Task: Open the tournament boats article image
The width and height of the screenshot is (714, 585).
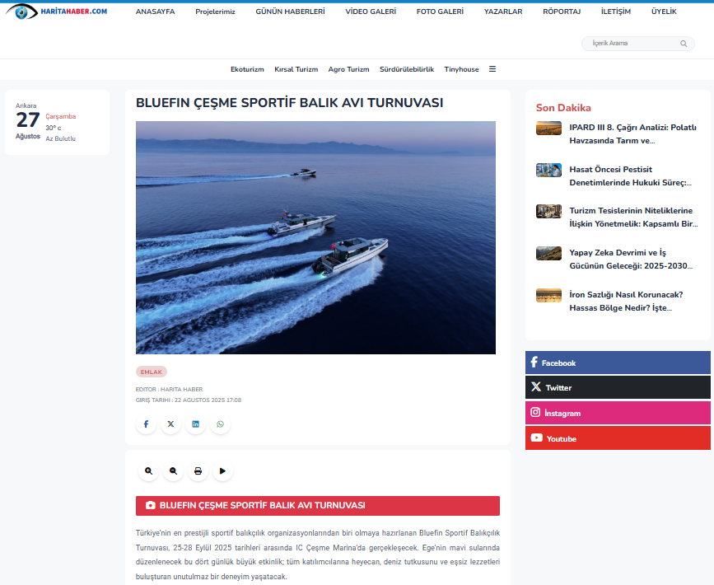Action: tap(315, 237)
